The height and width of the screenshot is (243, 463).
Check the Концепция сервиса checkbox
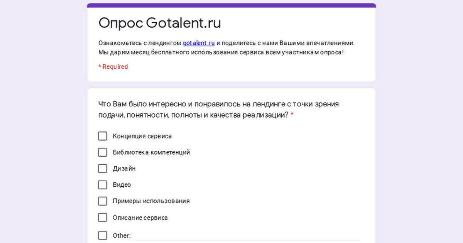(x=103, y=136)
